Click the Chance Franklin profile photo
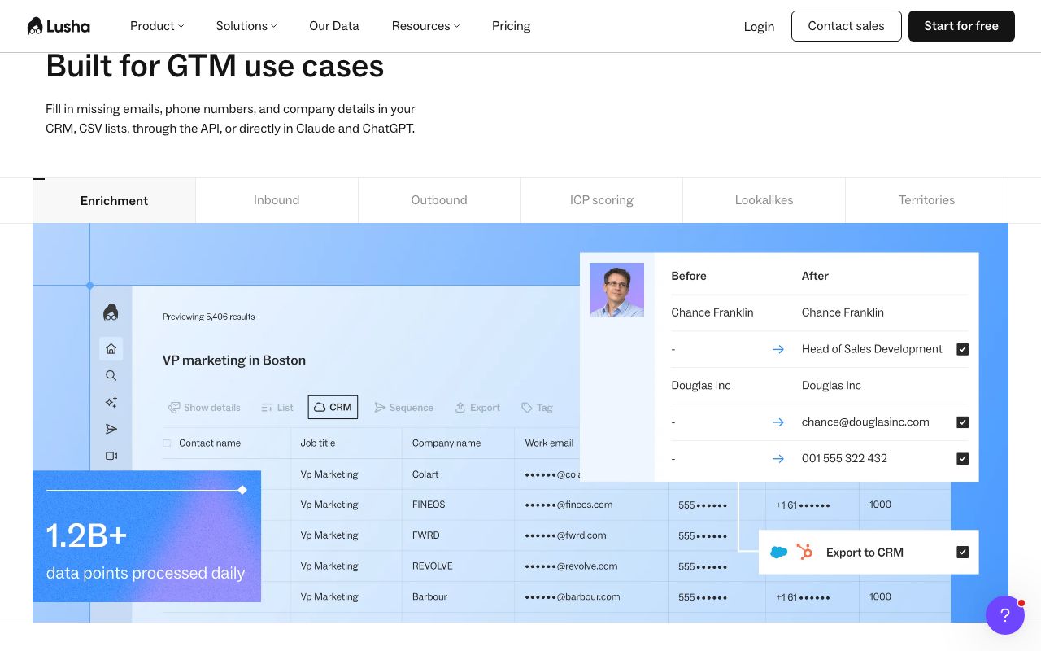This screenshot has height=651, width=1041. tap(616, 290)
